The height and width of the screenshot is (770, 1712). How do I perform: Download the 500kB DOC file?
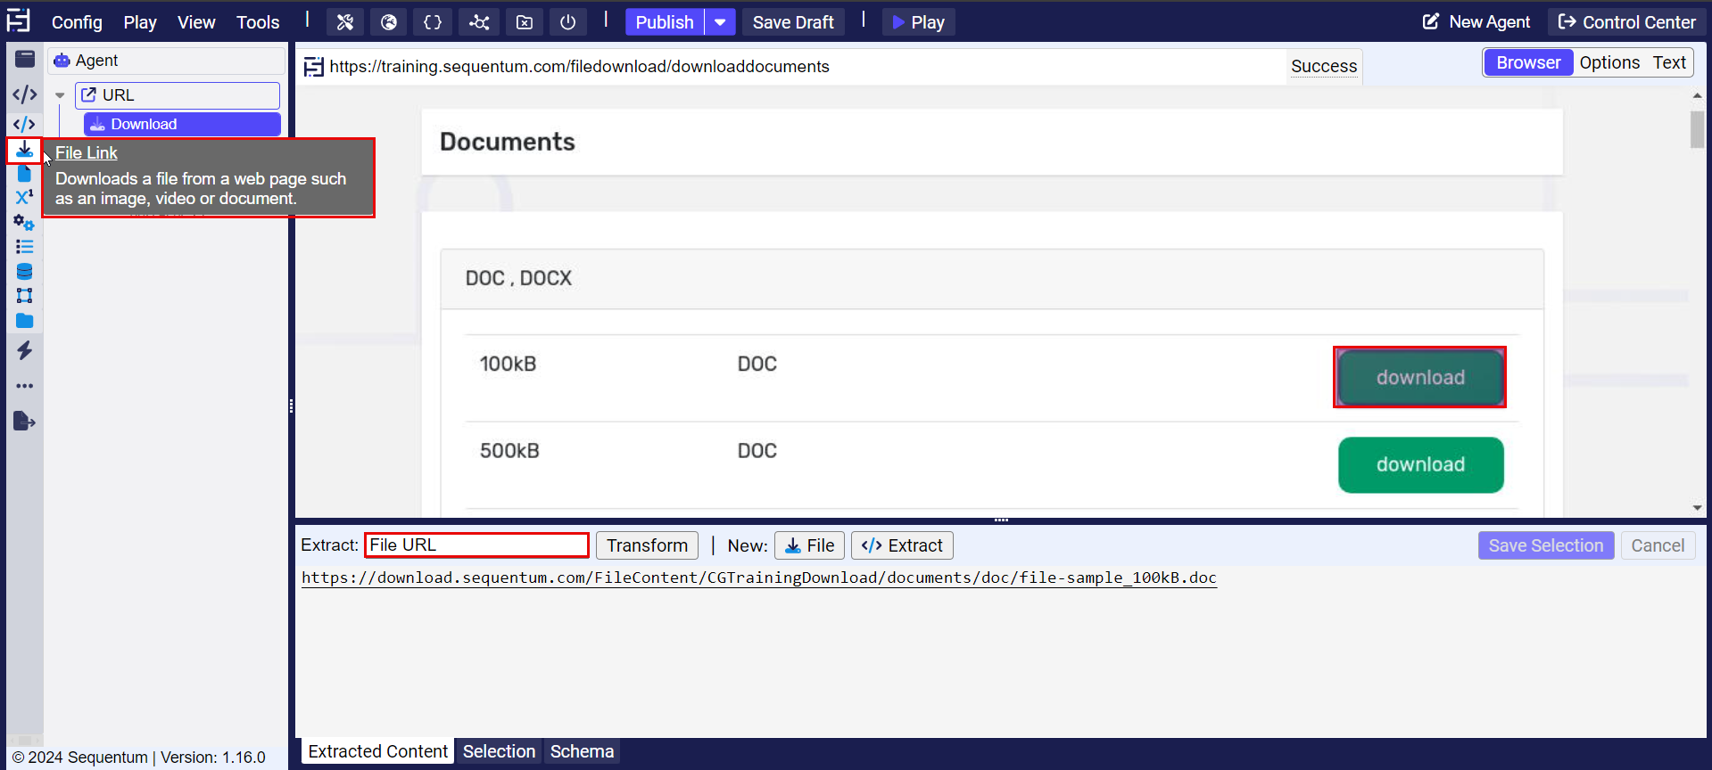[x=1420, y=464]
